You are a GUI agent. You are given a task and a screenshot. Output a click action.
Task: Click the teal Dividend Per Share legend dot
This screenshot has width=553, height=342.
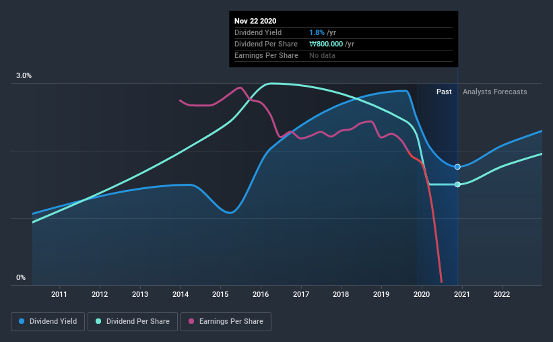(x=98, y=321)
